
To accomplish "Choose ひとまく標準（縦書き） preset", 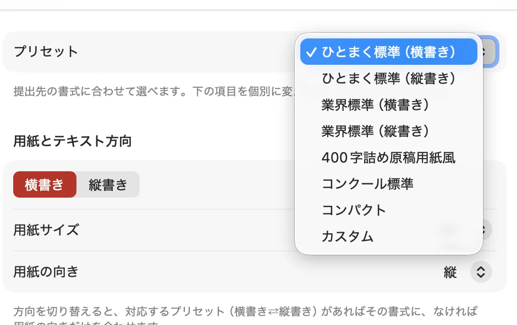I will (x=389, y=79).
